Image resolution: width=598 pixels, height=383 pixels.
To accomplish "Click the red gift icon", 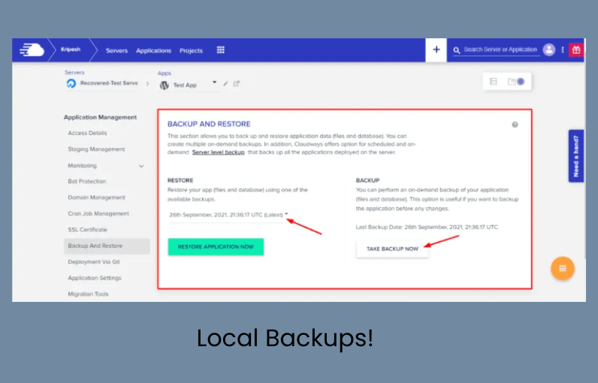I will pos(576,50).
